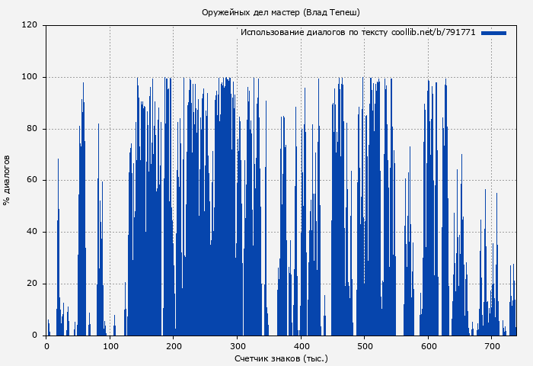This screenshot has height=366, width=533.
Task: Select the x-axis tick label 400
Action: pos(301,346)
